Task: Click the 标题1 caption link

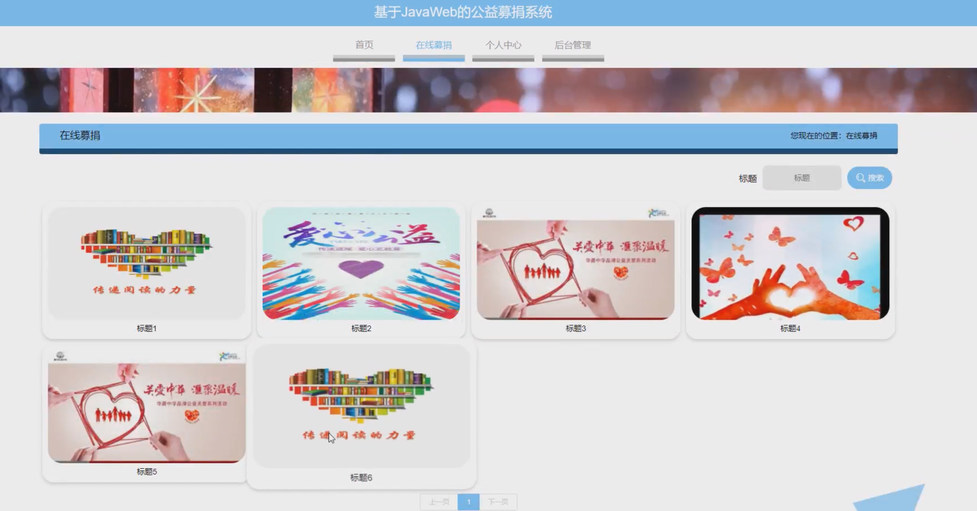Action: coord(146,328)
